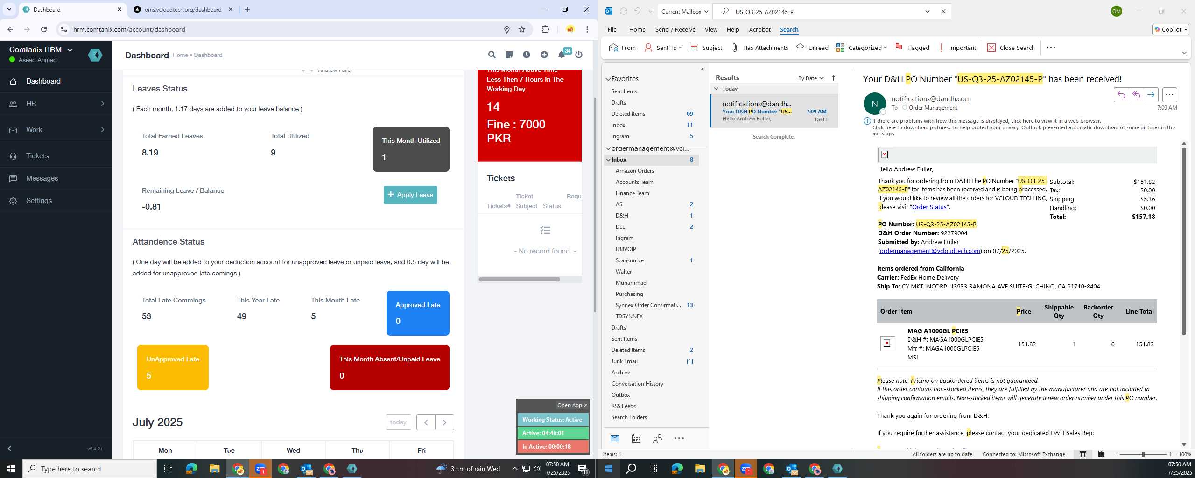Image resolution: width=1195 pixels, height=478 pixels.
Task: Switch to Outlook People view icon
Action: click(657, 438)
